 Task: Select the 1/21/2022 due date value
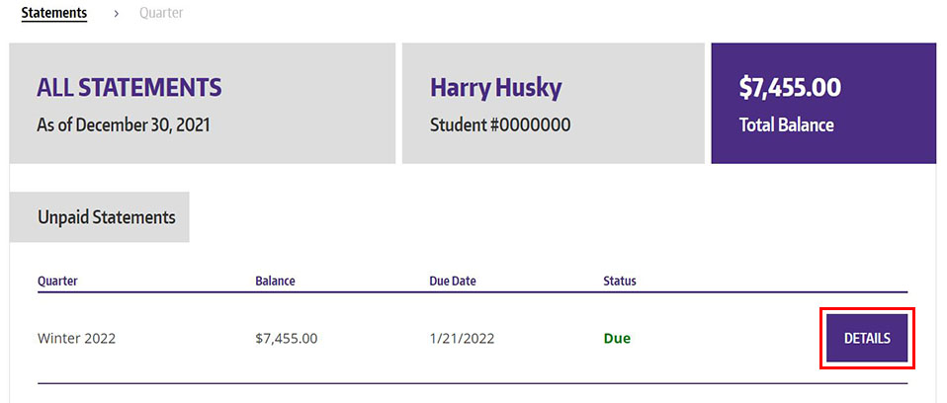click(462, 338)
